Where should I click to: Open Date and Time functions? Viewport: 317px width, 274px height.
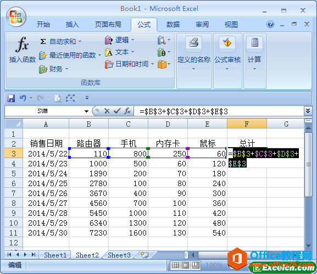(x=130, y=64)
